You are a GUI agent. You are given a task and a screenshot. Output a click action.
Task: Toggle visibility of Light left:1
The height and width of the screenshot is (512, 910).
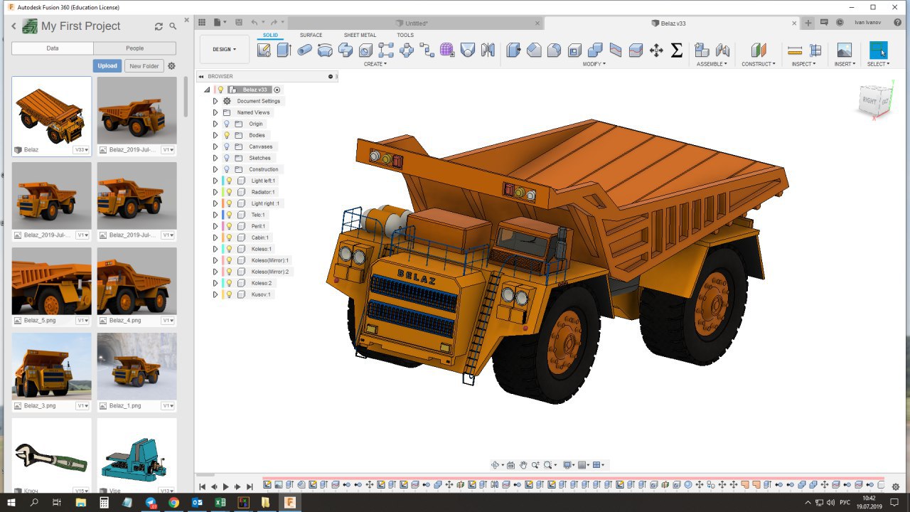click(229, 181)
